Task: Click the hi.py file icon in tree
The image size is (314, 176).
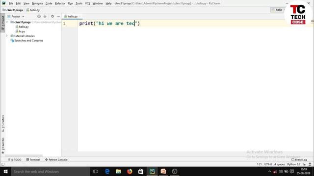Action: [17, 31]
